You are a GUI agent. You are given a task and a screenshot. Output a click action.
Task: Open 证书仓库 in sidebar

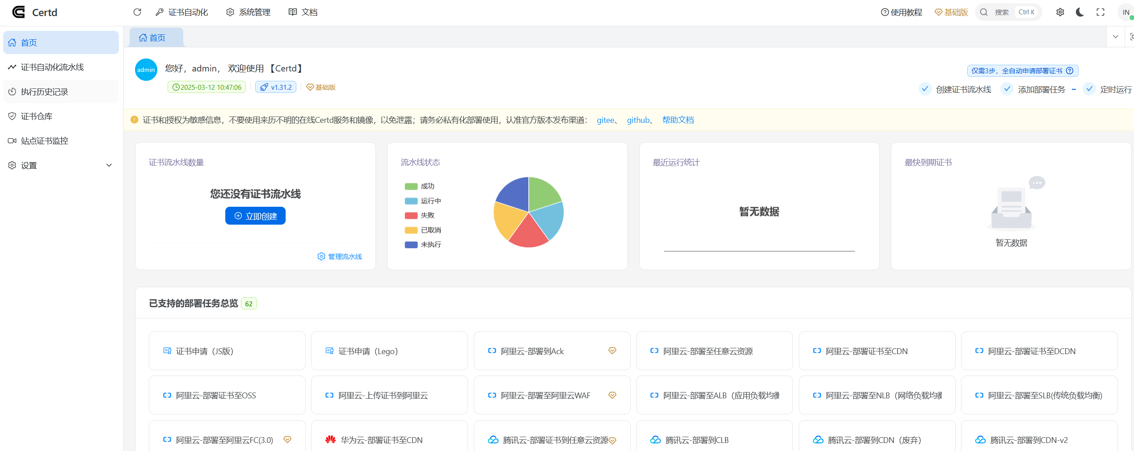[x=61, y=116]
